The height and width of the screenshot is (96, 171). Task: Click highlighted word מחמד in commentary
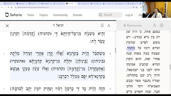131,48
